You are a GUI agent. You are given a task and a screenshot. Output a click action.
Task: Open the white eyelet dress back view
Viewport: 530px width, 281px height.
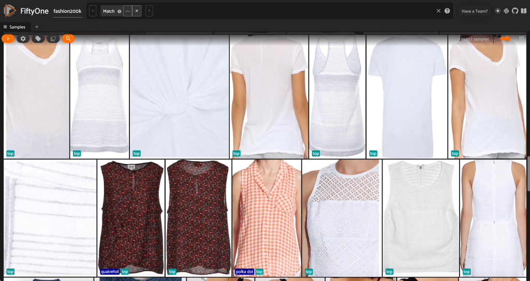[x=493, y=218]
